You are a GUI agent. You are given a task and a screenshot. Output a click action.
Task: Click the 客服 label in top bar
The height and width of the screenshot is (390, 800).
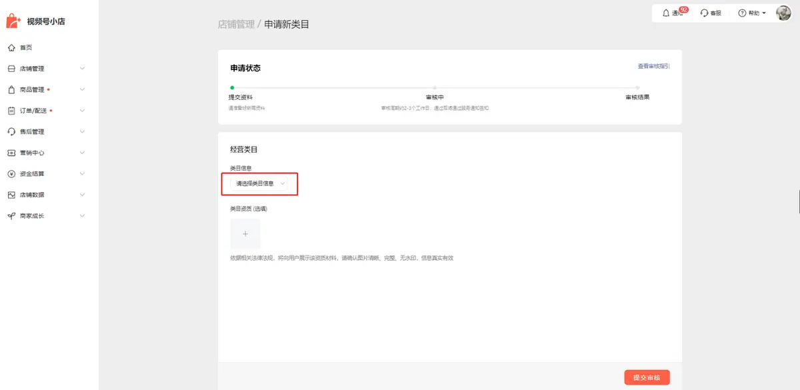pyautogui.click(x=715, y=13)
